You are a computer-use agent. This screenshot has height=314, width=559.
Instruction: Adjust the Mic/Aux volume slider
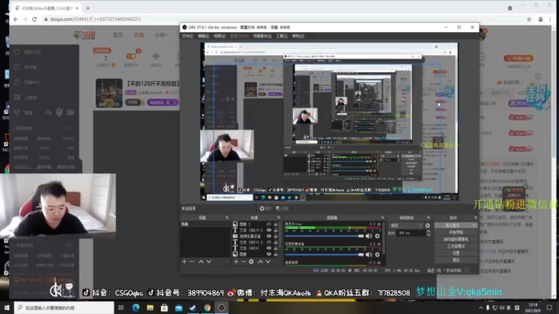click(324, 236)
